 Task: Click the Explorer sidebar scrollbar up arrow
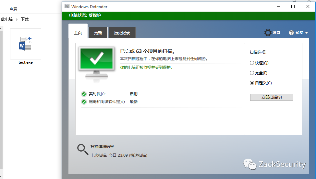coord(1,29)
